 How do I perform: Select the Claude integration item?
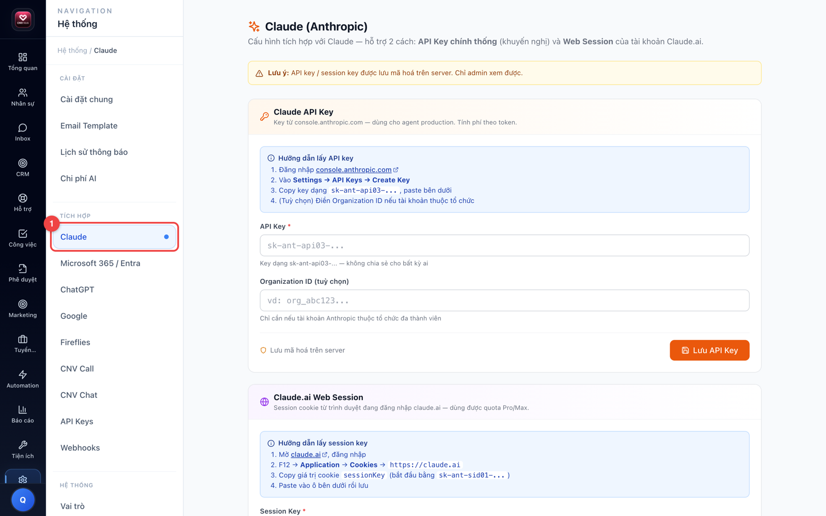point(115,237)
